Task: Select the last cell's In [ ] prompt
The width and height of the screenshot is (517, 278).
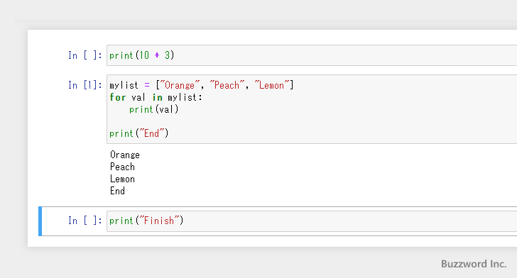Action: pyautogui.click(x=85, y=221)
